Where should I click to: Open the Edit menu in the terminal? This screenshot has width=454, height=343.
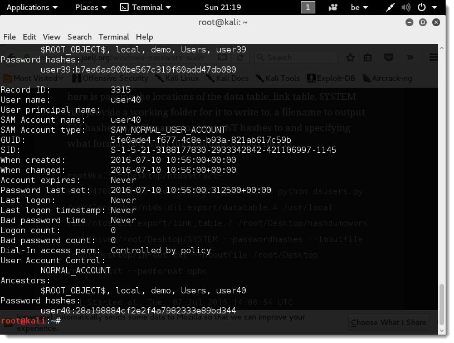(30, 37)
